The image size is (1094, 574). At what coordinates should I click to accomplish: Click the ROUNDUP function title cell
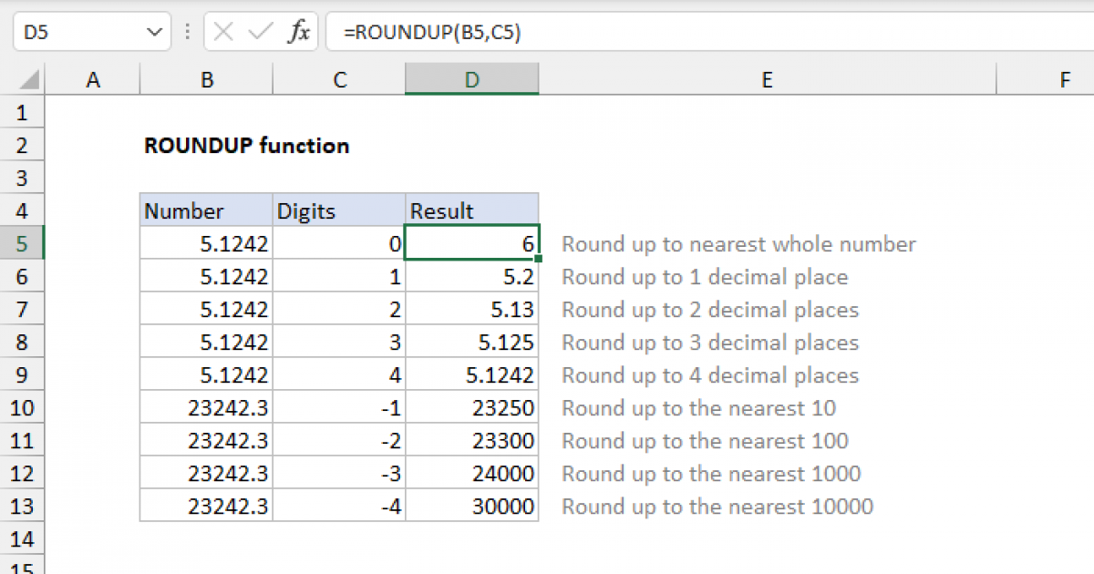[246, 146]
